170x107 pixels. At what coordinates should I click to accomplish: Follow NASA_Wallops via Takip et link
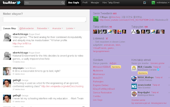pos(159,78)
